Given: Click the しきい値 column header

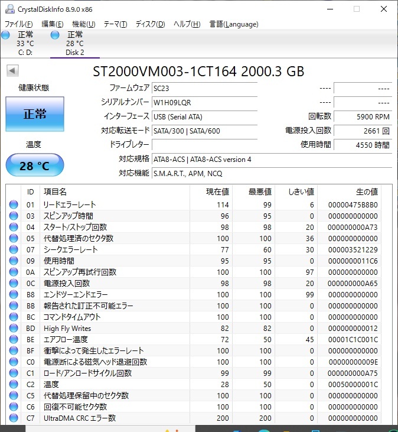Looking at the screenshot, I should (x=296, y=191).
